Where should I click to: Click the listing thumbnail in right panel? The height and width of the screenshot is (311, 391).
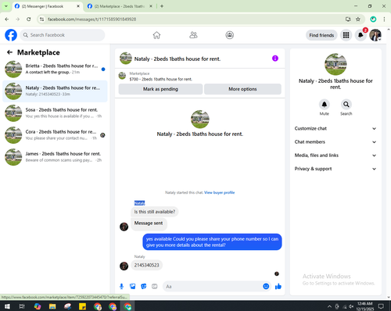coord(335,64)
